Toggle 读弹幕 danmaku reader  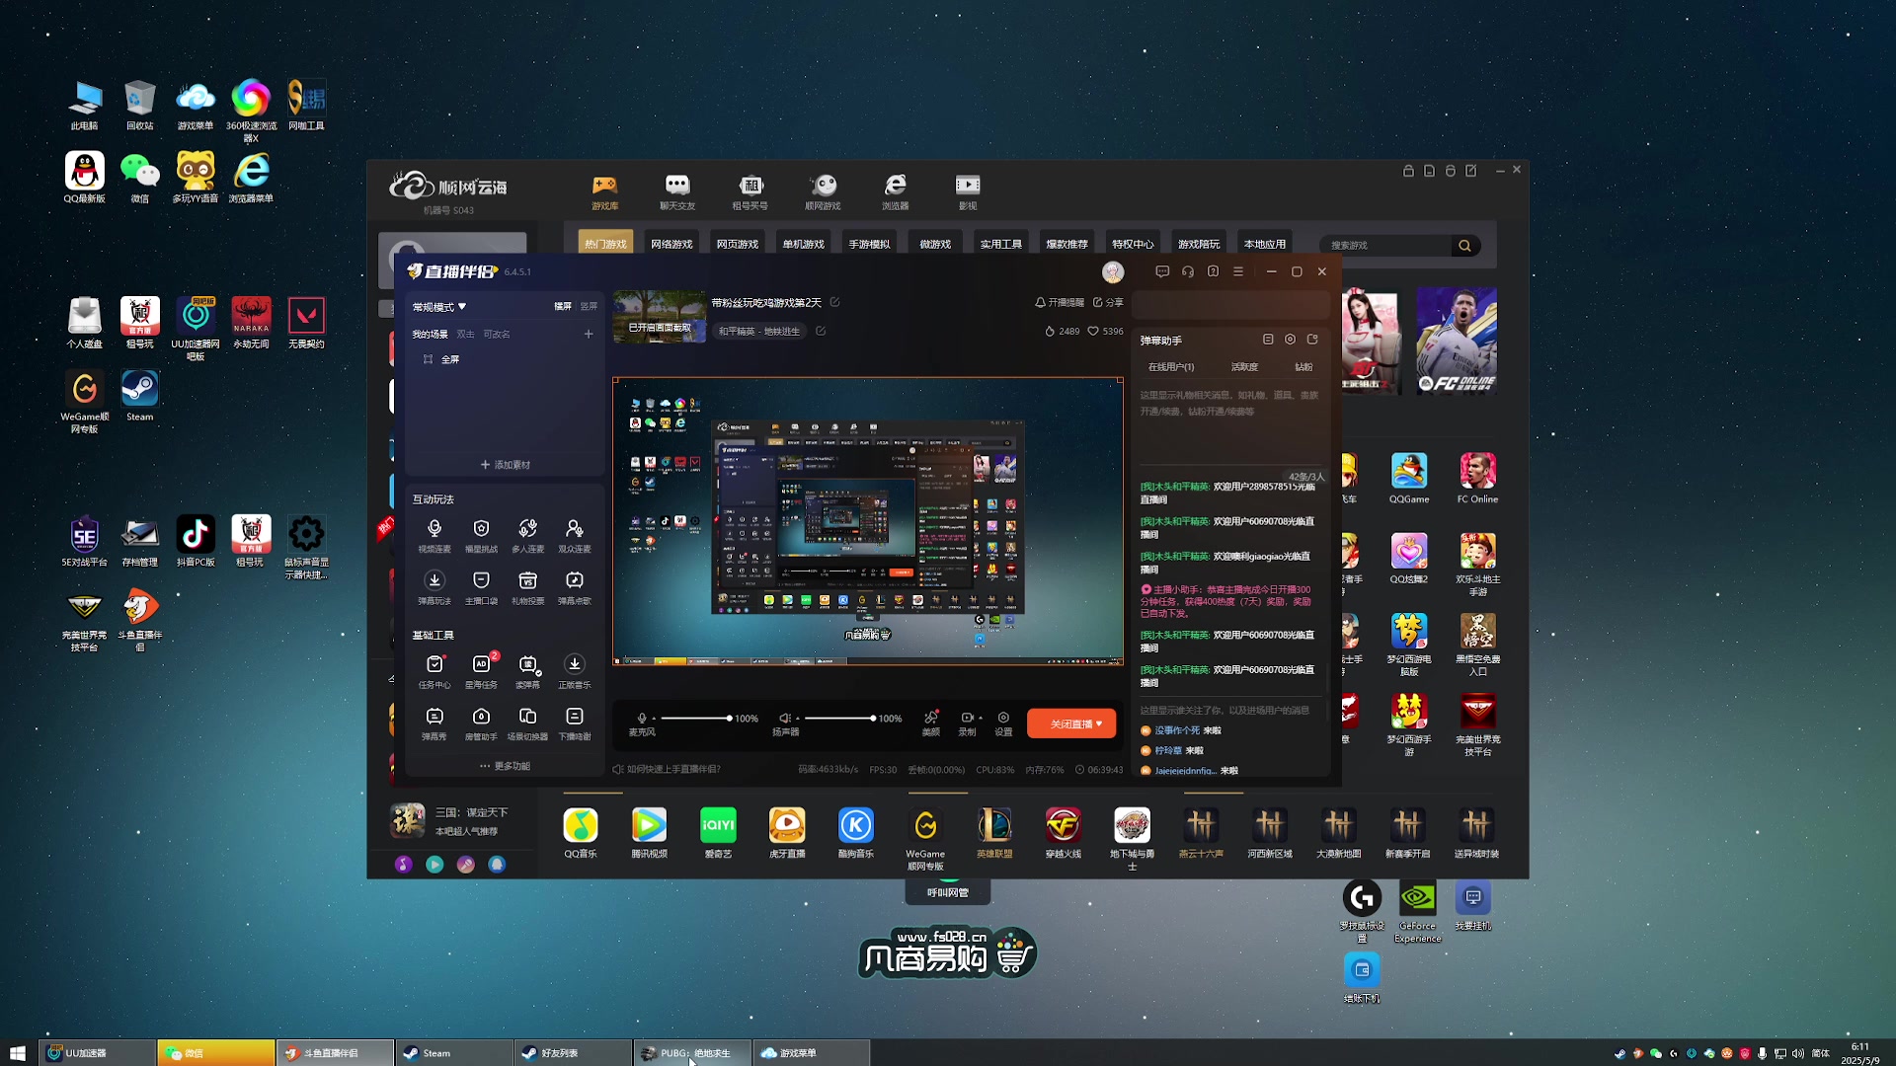(527, 671)
